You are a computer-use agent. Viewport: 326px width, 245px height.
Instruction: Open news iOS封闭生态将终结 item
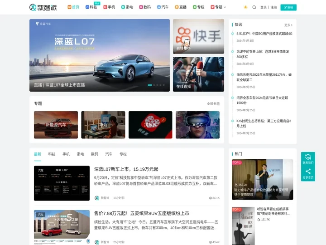[x=264, y=123]
